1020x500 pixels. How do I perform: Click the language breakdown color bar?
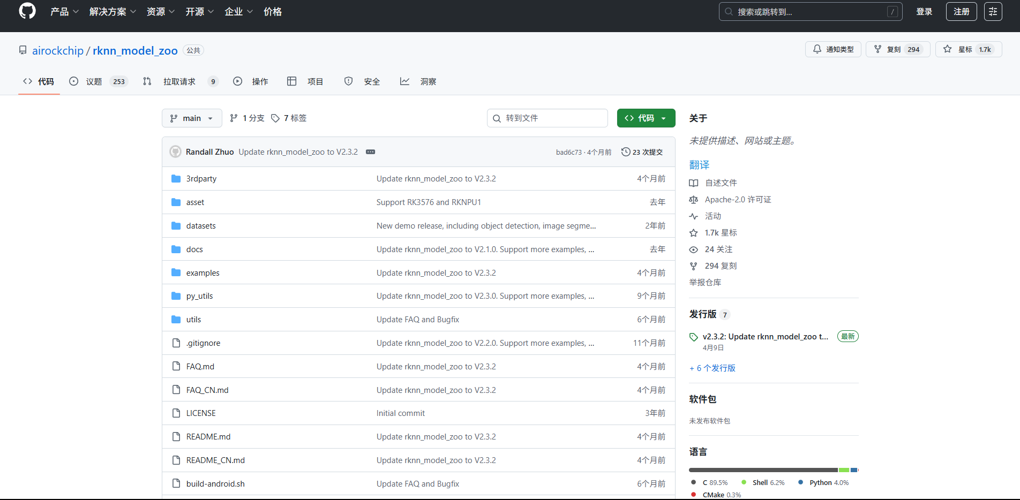pos(774,470)
